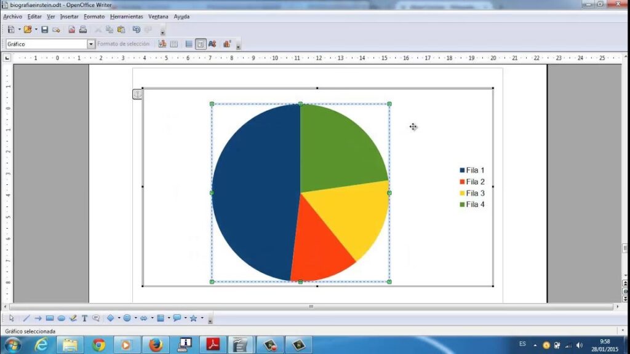Image resolution: width=630 pixels, height=354 pixels.
Task: Toggle horizontal grid lines
Action: (x=189, y=44)
